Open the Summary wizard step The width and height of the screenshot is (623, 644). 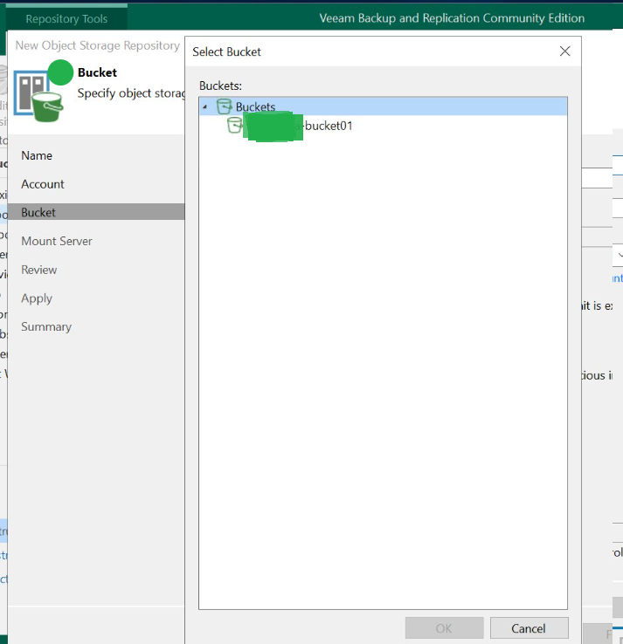tap(46, 327)
